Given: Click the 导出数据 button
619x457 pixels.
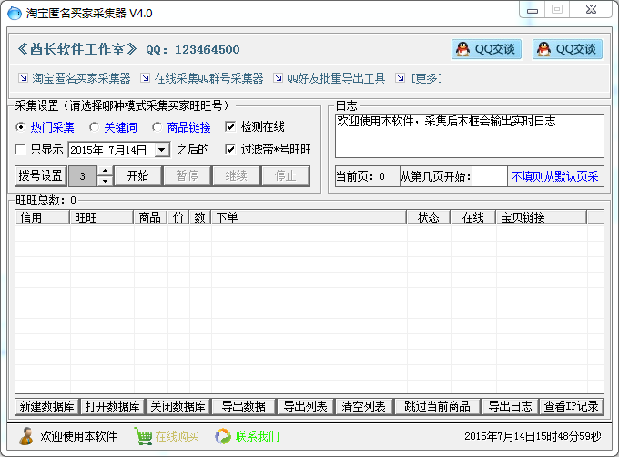Looking at the screenshot, I should point(244,406).
